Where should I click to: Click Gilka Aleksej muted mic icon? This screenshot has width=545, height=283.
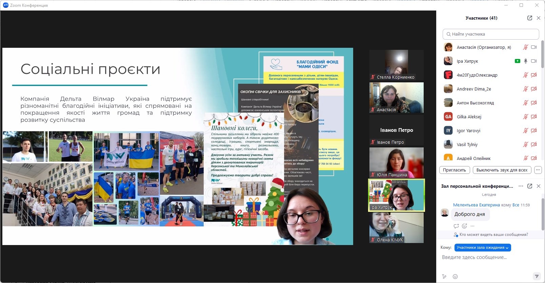tap(525, 117)
